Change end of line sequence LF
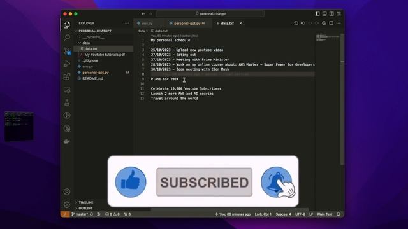The width and height of the screenshot is (408, 229). click(x=311, y=214)
